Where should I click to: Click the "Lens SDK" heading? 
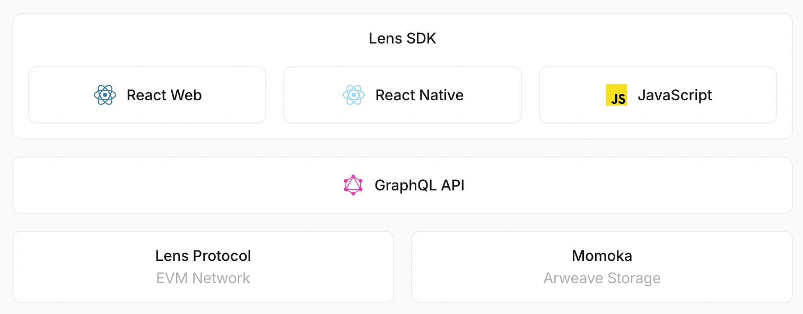coord(403,39)
